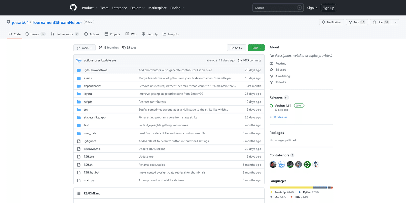This screenshot has width=406, height=203.
Task: Open the main branch selector dropdown
Action: click(x=85, y=48)
